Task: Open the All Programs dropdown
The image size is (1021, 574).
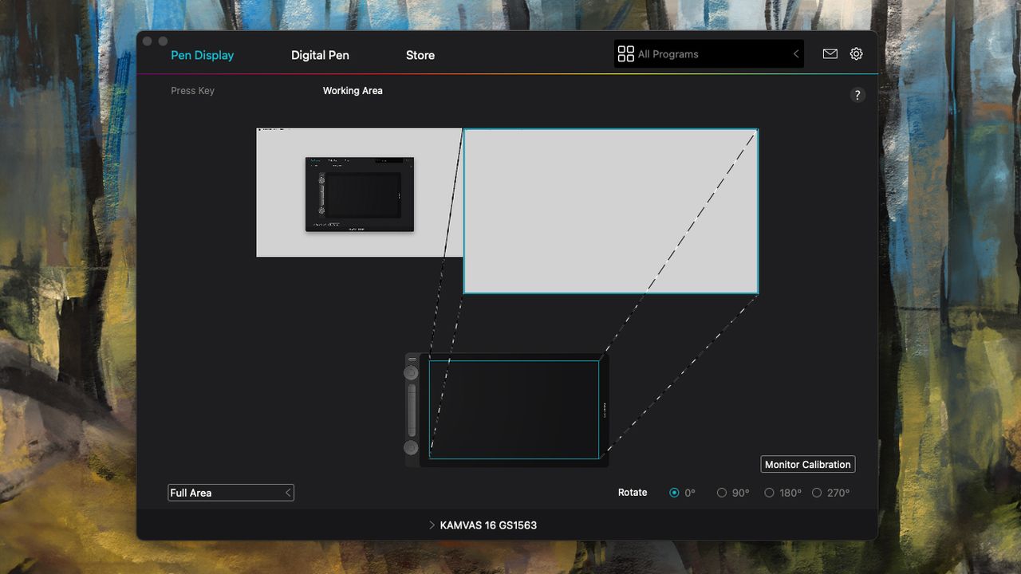Action: tap(708, 53)
